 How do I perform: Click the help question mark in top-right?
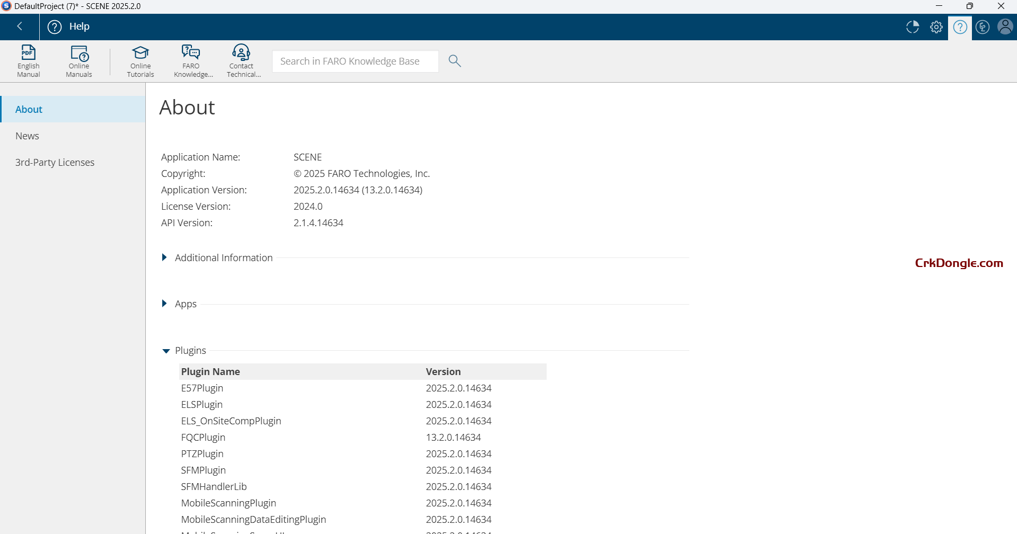coord(960,27)
